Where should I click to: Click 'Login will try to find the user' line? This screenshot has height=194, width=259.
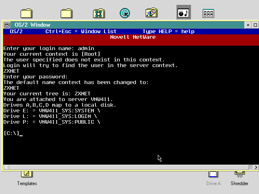[x=90, y=65]
